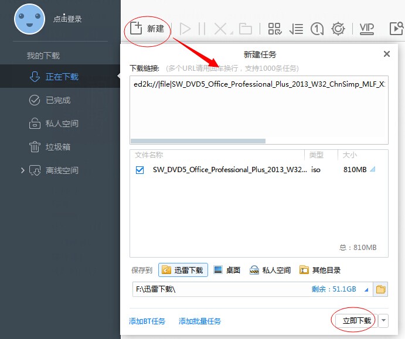The height and width of the screenshot is (339, 405).
Task: Click the blue triangle next to 810MB
Action: 372,170
